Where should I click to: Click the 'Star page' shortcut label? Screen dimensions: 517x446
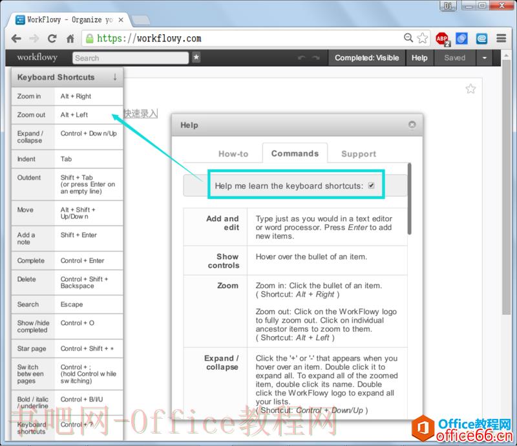[x=32, y=348]
